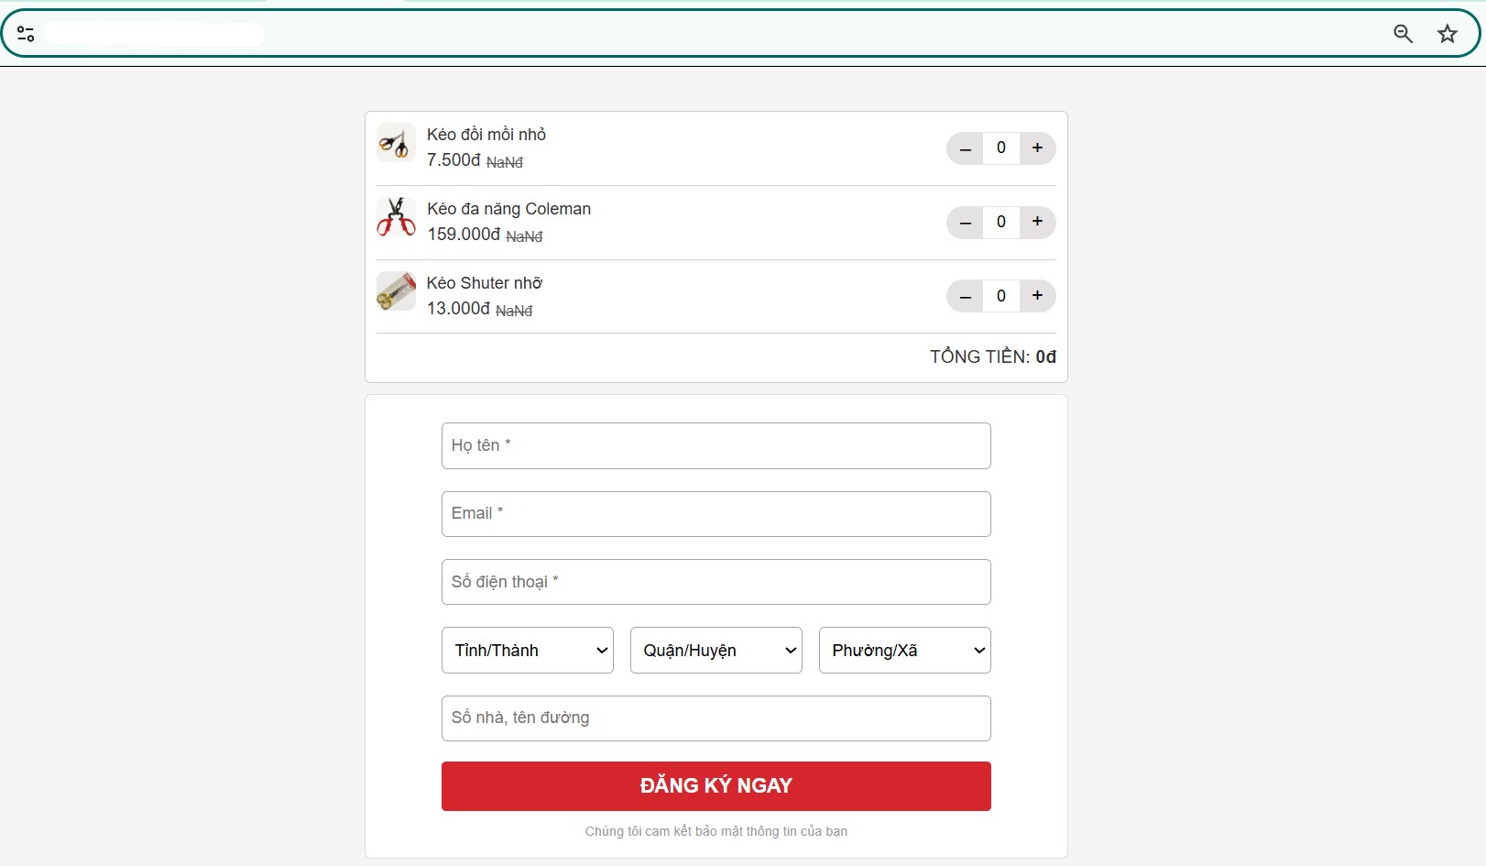This screenshot has height=866, width=1486.
Task: Reduce quantity of Kéo đa năng Coleman
Action: point(965,222)
